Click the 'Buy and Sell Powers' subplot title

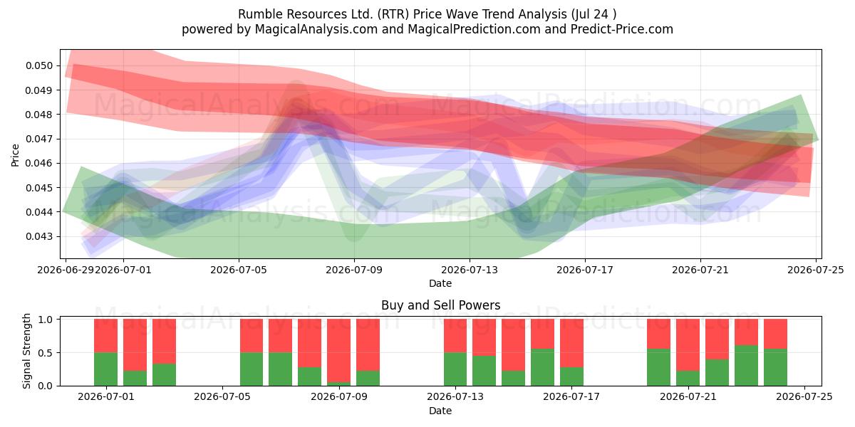coord(440,305)
